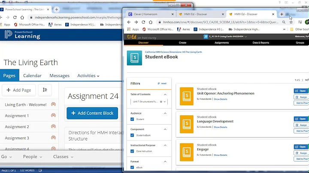Reload the PowerSchool Learning browser page
Viewport: 309px width, 173px height.
point(15,17)
